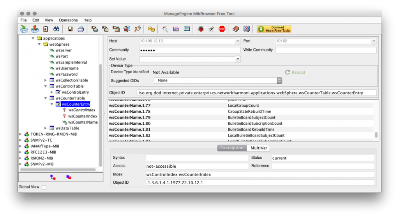399x218 pixels.
Task: Collapse the wsCounterTable tree node
Action: pos(46,98)
